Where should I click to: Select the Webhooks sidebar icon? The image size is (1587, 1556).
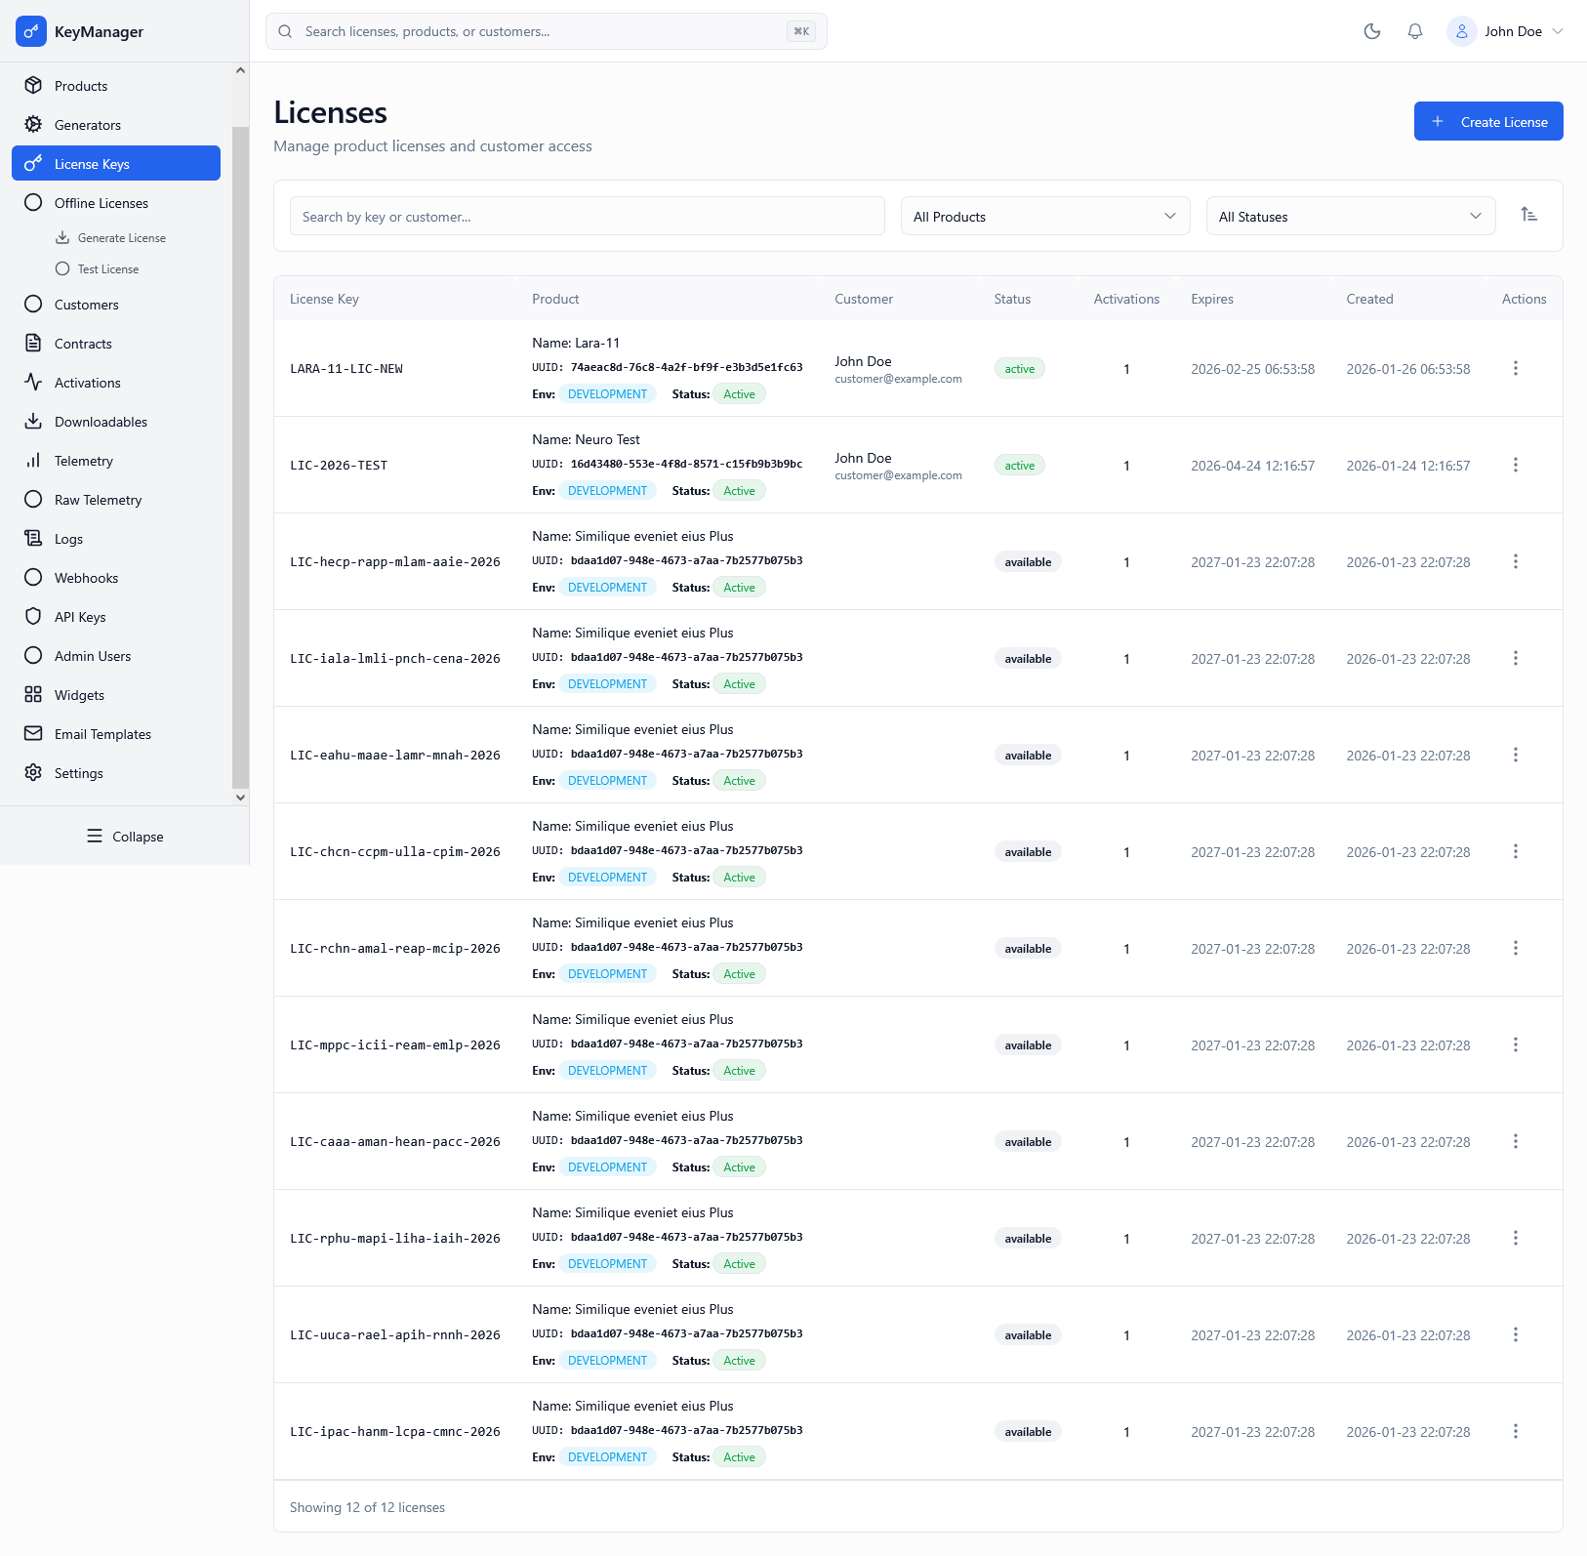33,577
